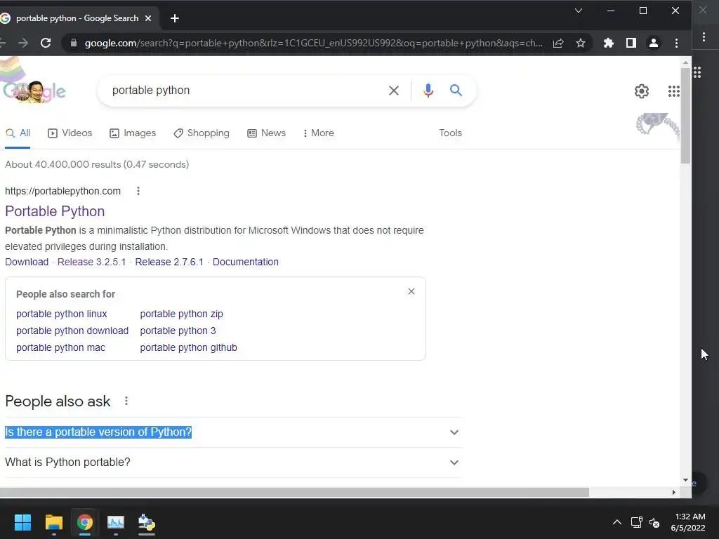This screenshot has height=539, width=719.
Task: Click the horizontal scrollbar thumb
Action: pos(294,493)
